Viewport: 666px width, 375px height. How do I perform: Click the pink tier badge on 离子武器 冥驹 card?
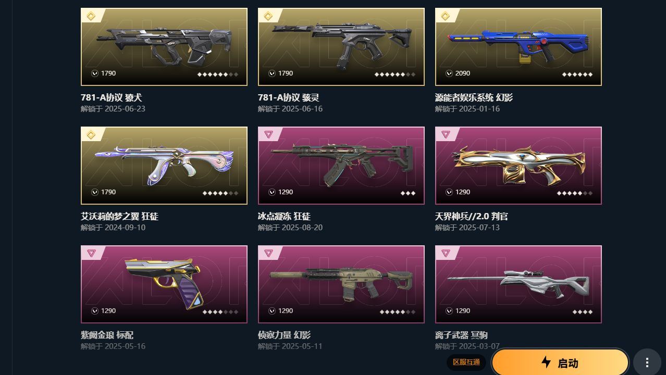[446, 254]
